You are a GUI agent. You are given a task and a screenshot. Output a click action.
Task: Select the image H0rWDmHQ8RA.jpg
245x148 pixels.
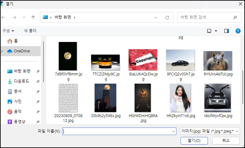click(143, 98)
